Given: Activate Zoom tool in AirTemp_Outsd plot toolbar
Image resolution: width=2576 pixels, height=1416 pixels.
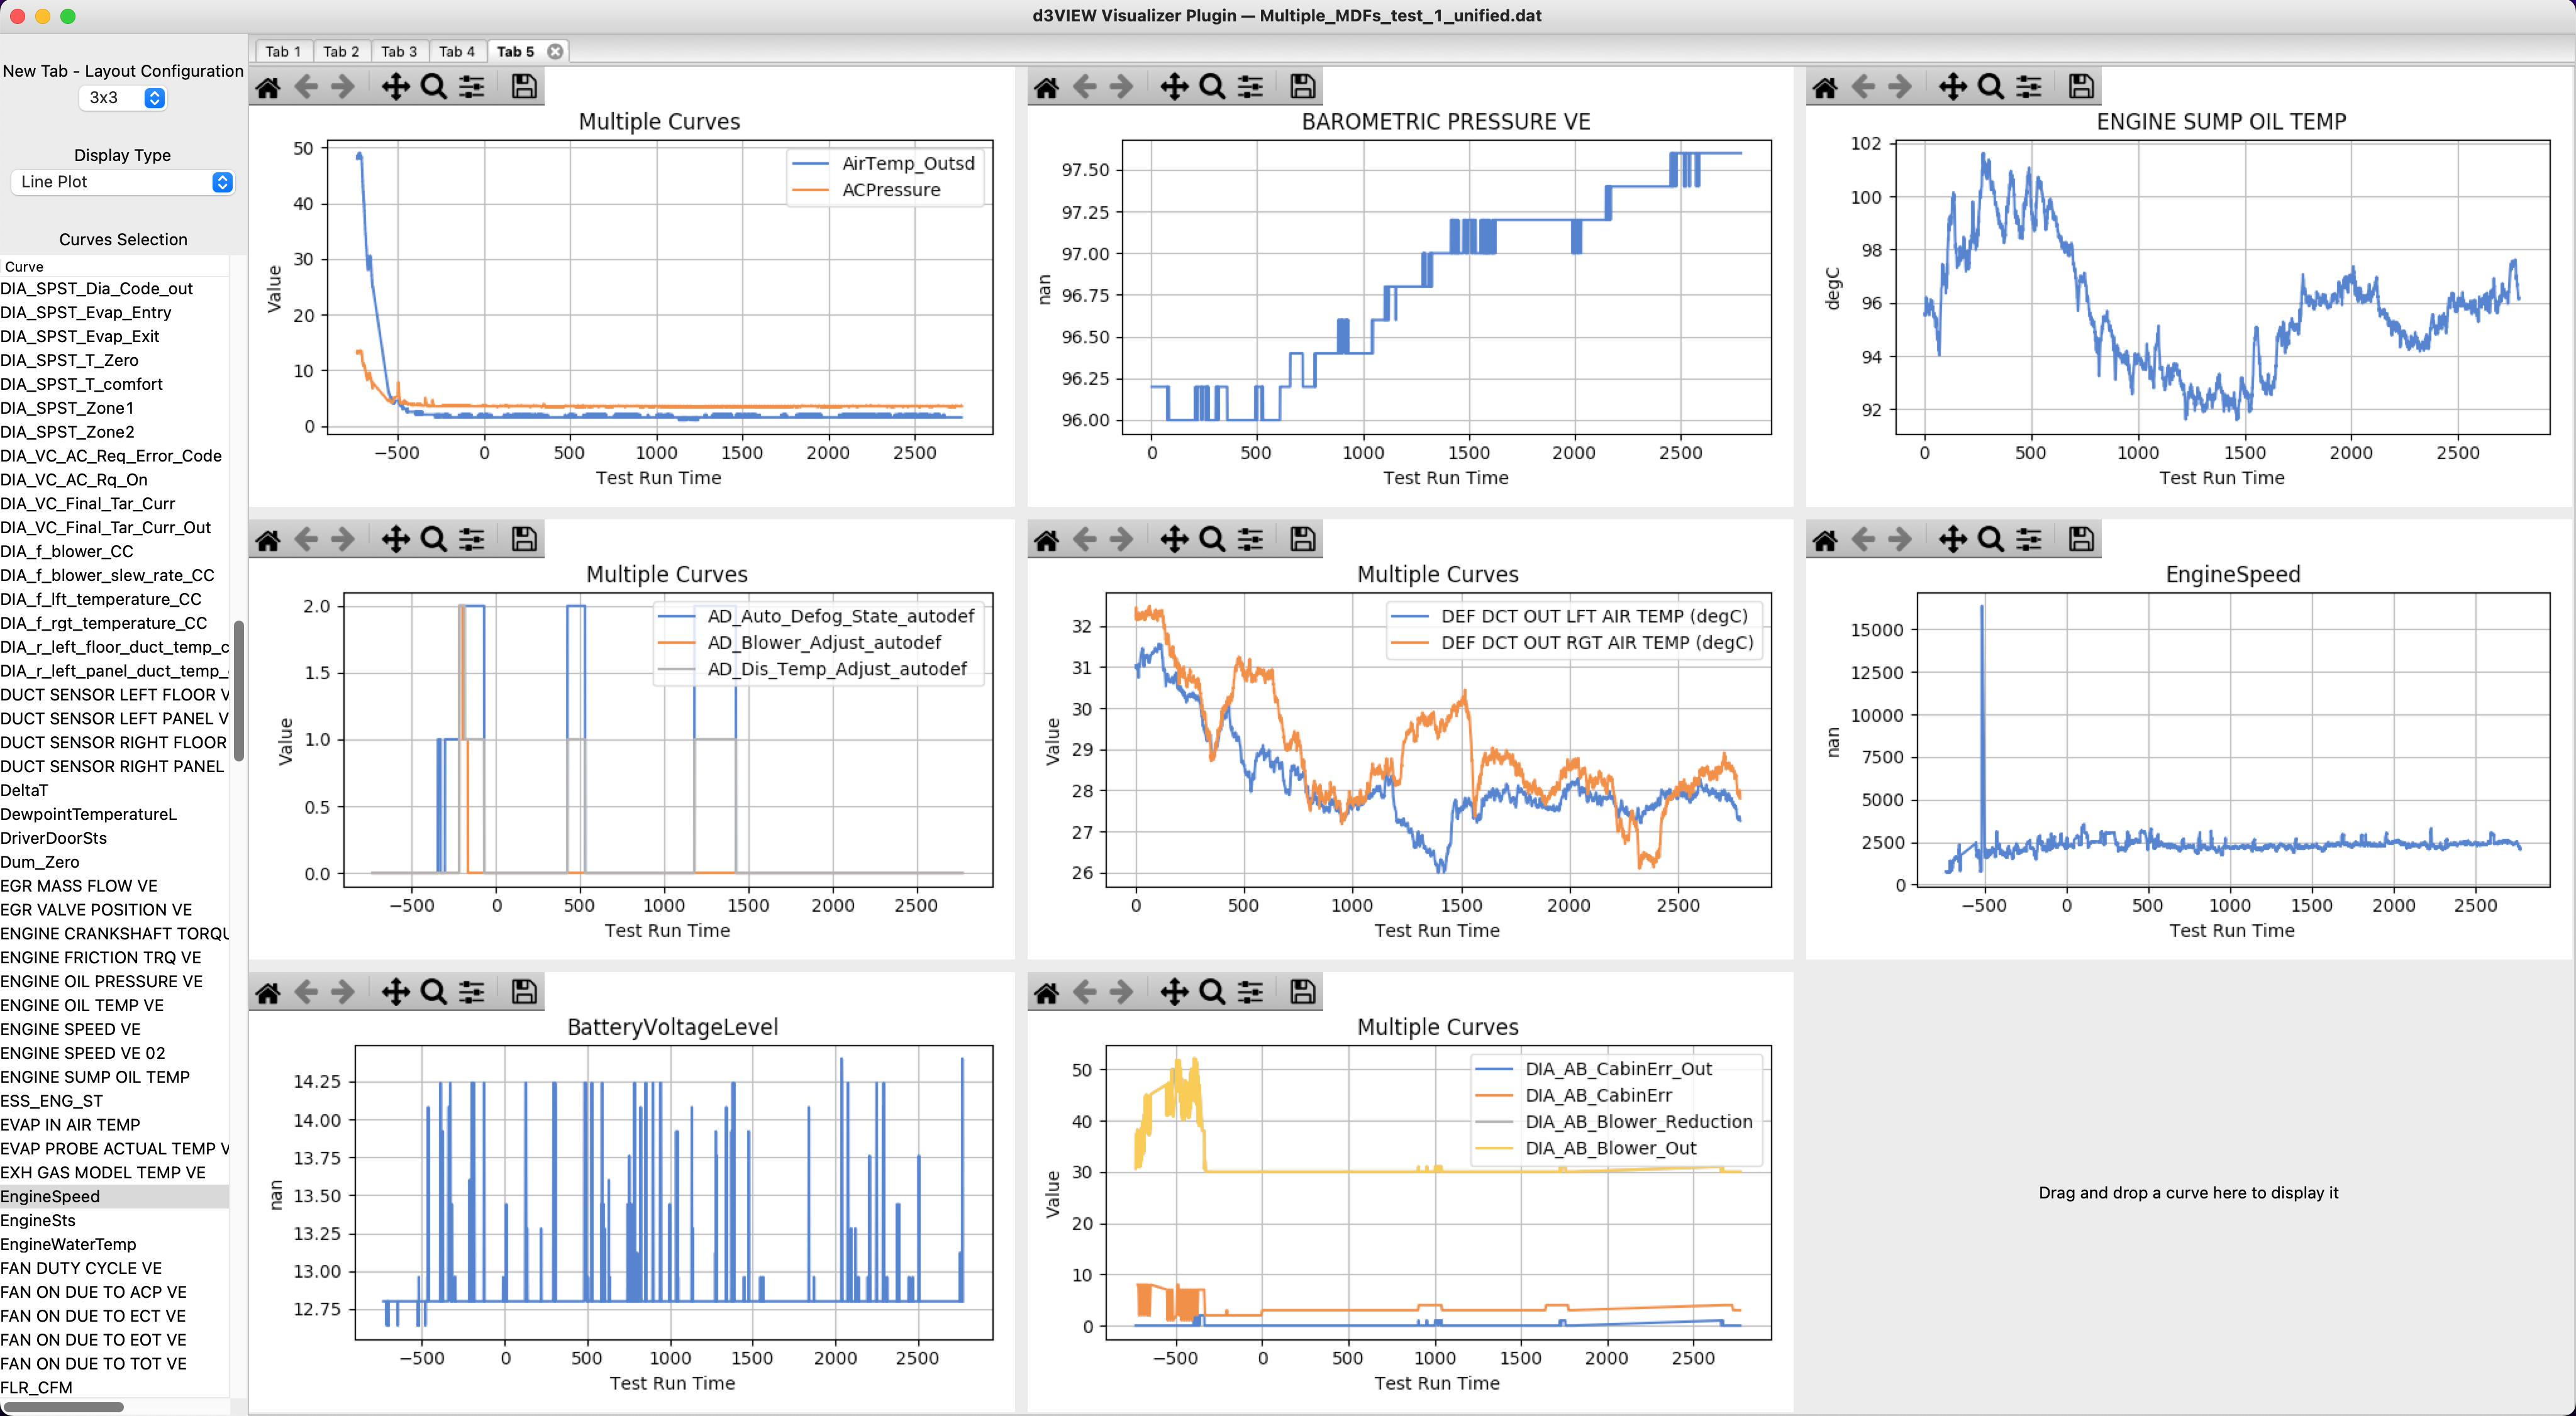Looking at the screenshot, I should pos(434,87).
